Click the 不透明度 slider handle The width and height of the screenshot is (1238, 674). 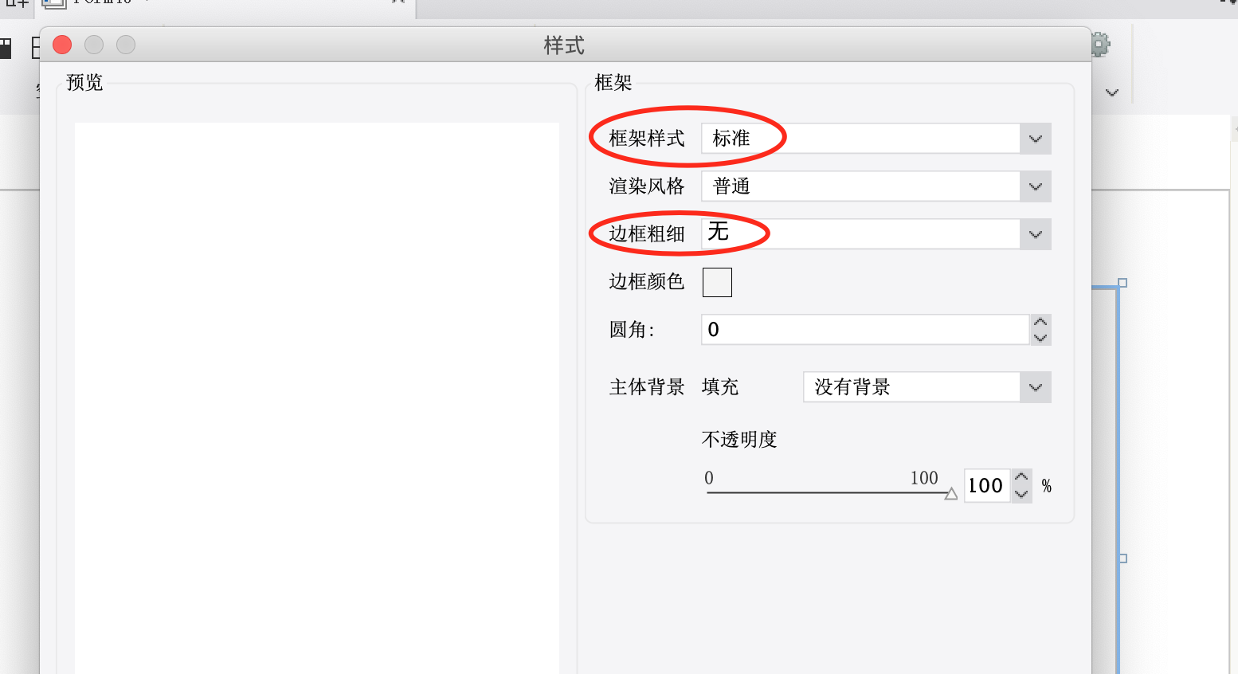950,494
